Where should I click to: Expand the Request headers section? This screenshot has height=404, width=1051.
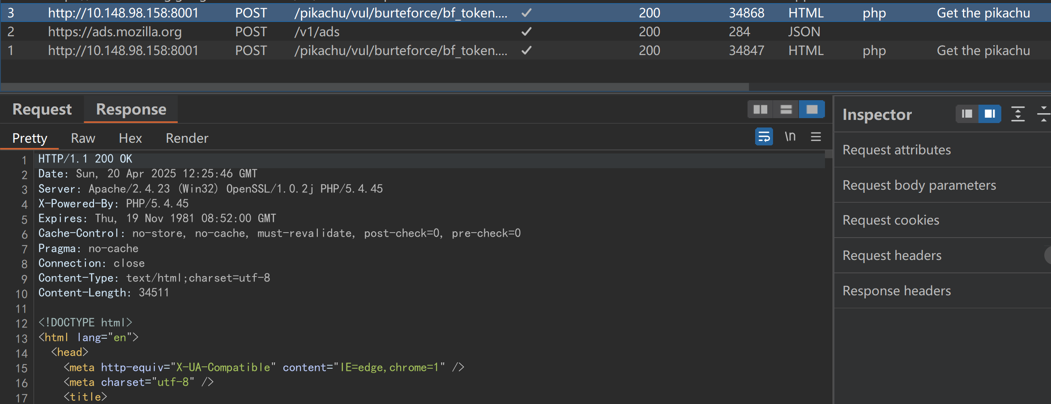(892, 255)
